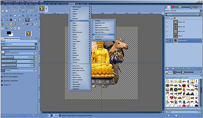Open the Filter menu in menu bar
203x118 pixels.
click(49, 4)
